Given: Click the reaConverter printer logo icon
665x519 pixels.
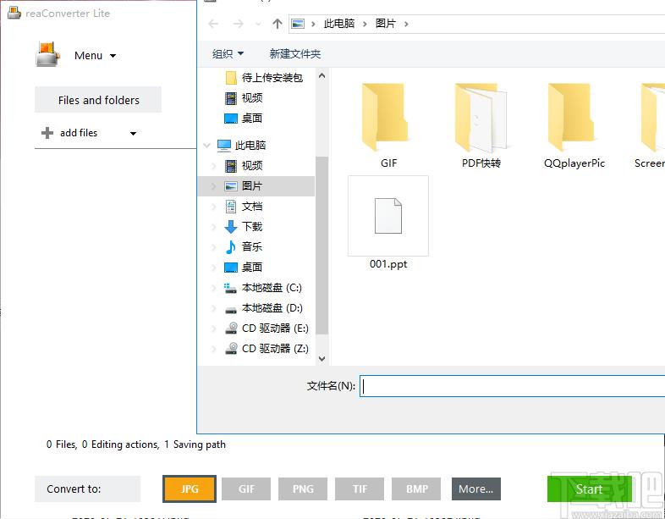Looking at the screenshot, I should (x=47, y=54).
